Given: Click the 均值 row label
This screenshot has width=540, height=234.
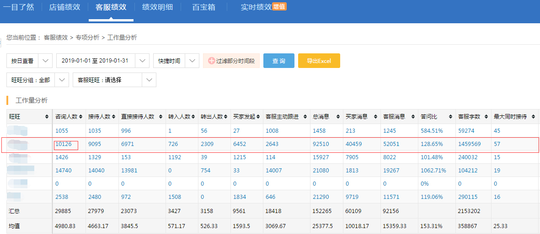Looking at the screenshot, I should [x=15, y=226].
